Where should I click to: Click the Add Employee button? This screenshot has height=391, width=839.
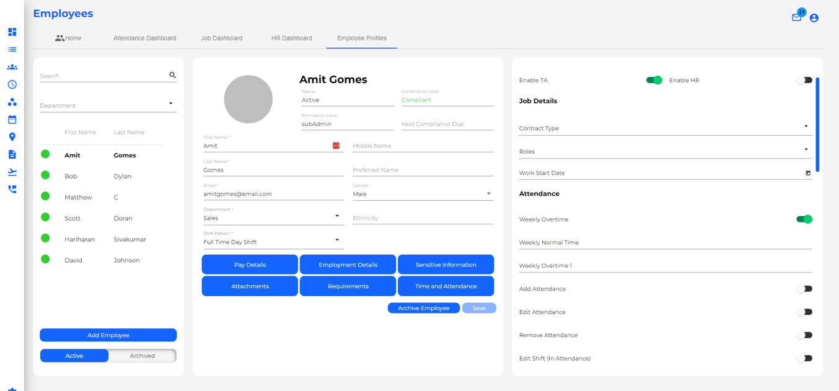[108, 335]
